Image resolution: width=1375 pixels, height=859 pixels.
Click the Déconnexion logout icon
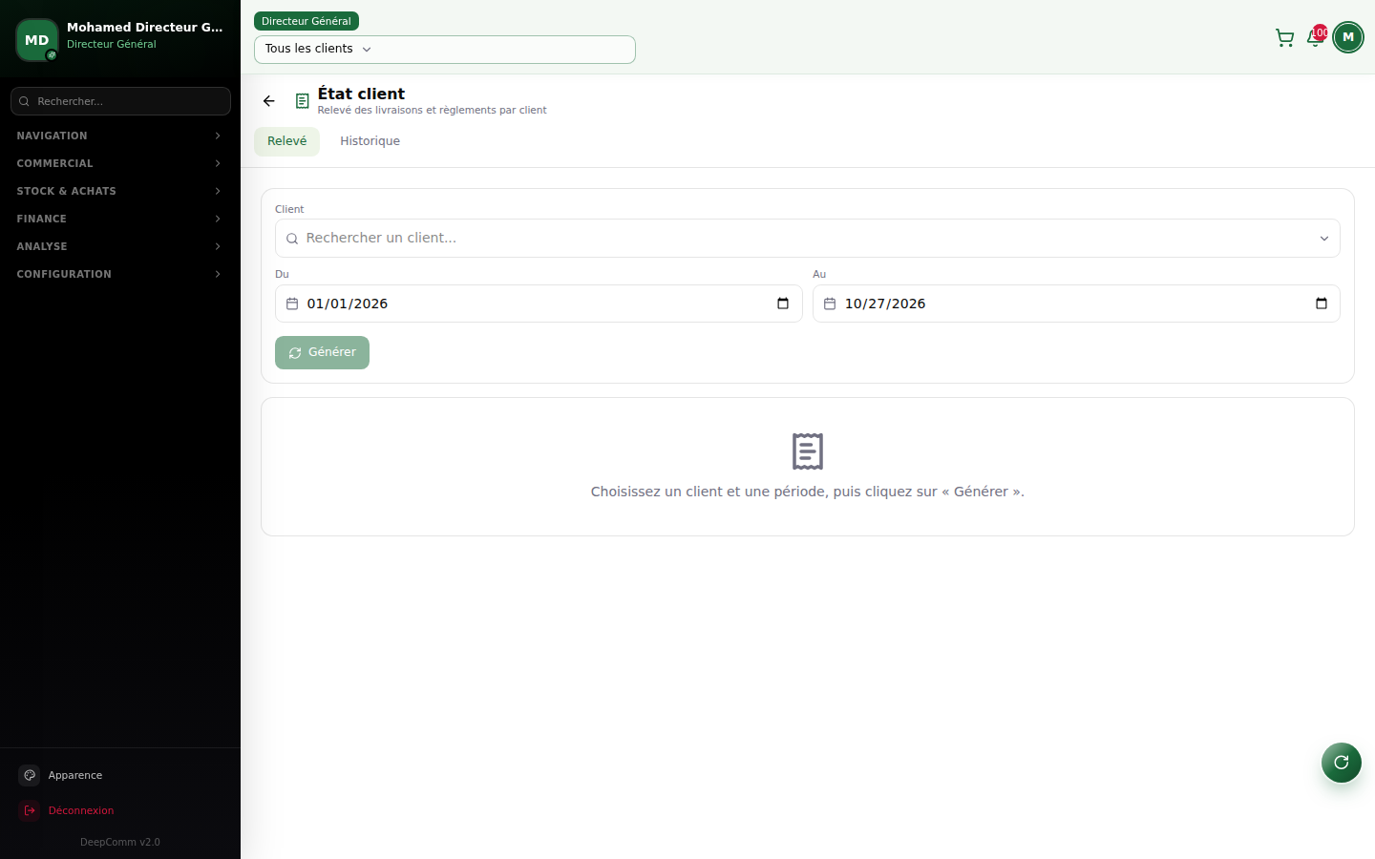(30, 810)
